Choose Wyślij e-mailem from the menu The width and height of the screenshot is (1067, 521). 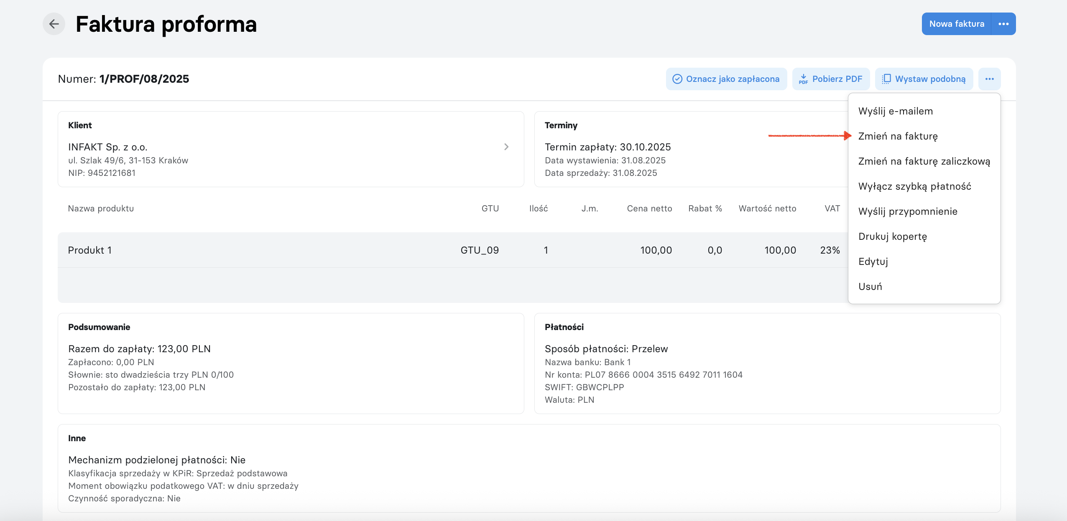[x=924, y=111]
